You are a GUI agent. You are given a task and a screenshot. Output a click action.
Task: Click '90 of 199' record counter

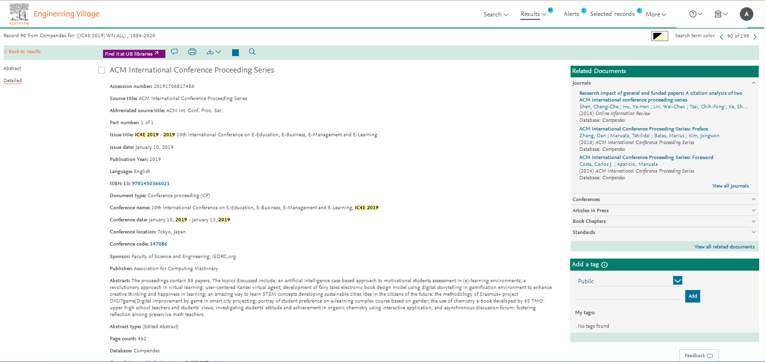tap(738, 36)
